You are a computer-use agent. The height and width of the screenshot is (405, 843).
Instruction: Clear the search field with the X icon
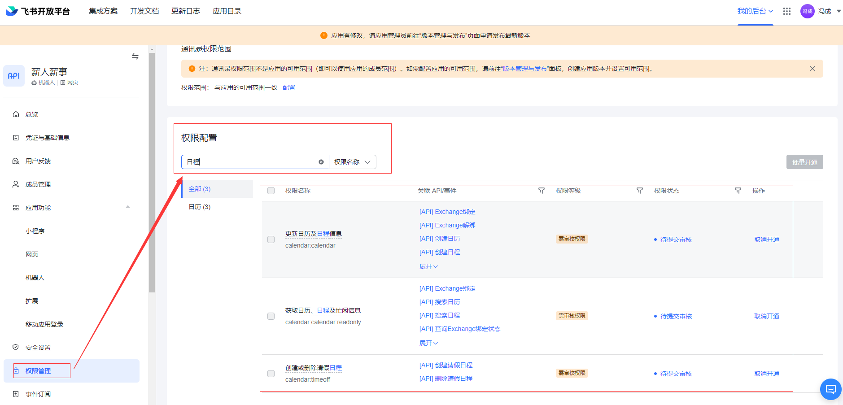(x=321, y=162)
